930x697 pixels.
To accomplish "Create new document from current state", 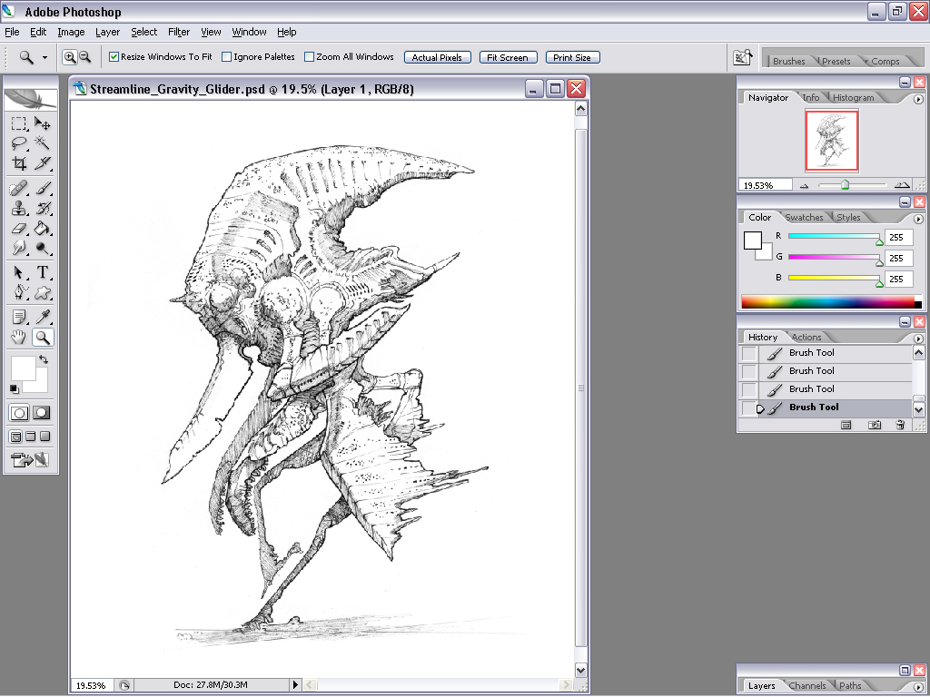I will (846, 425).
